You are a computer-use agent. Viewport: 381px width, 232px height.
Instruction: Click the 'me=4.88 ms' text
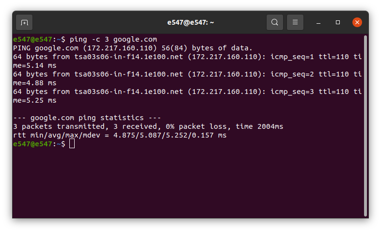35,83
